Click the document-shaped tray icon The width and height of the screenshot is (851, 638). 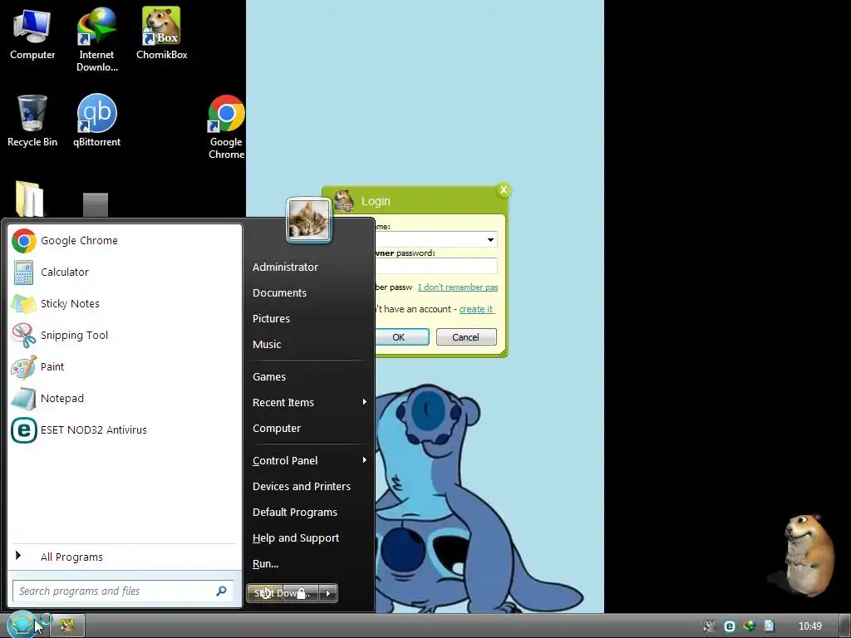[769, 626]
